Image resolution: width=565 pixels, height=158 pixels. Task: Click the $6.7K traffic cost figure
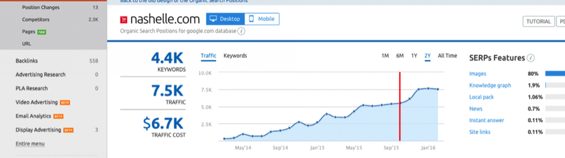[163, 124]
